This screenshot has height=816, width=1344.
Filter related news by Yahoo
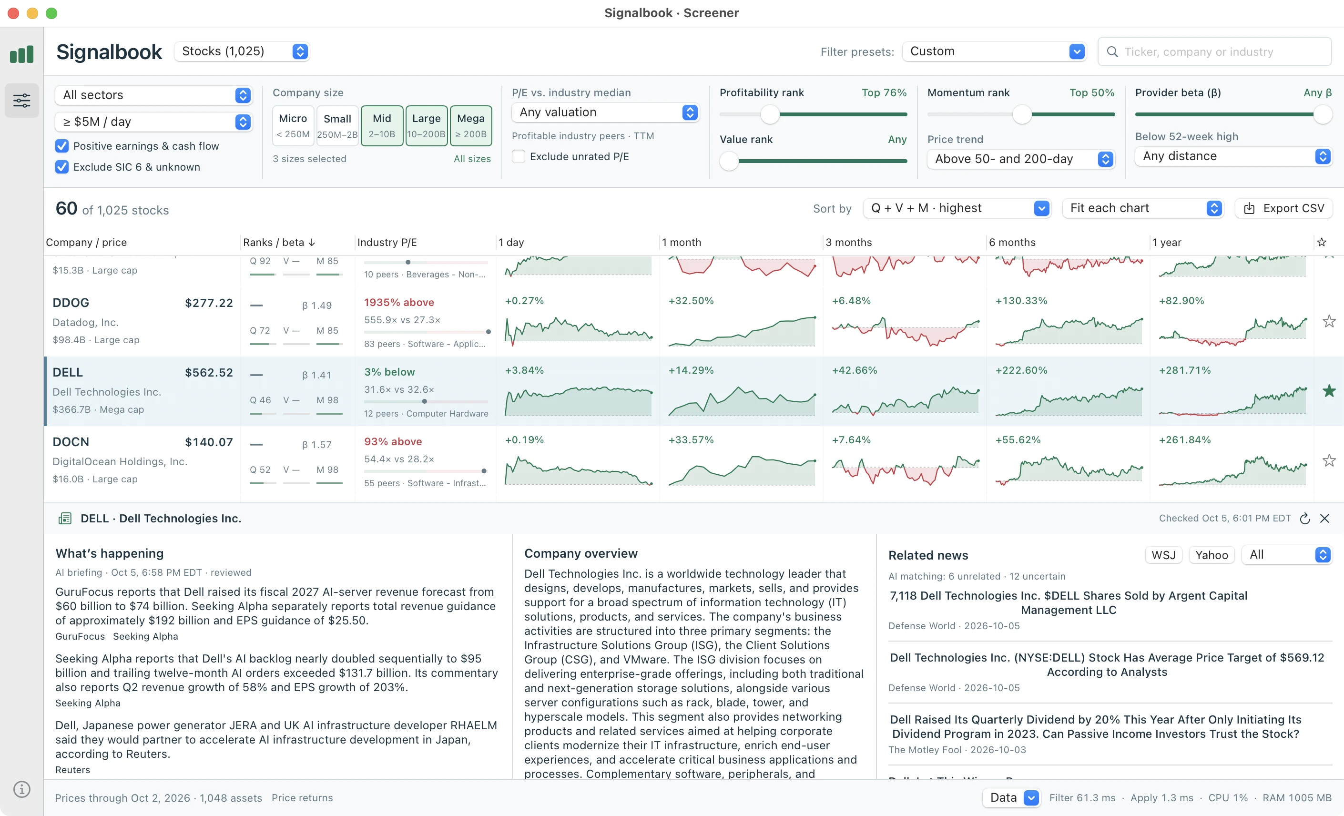coord(1212,555)
